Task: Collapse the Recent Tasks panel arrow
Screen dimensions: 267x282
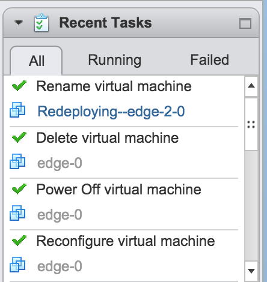Action: [19, 23]
